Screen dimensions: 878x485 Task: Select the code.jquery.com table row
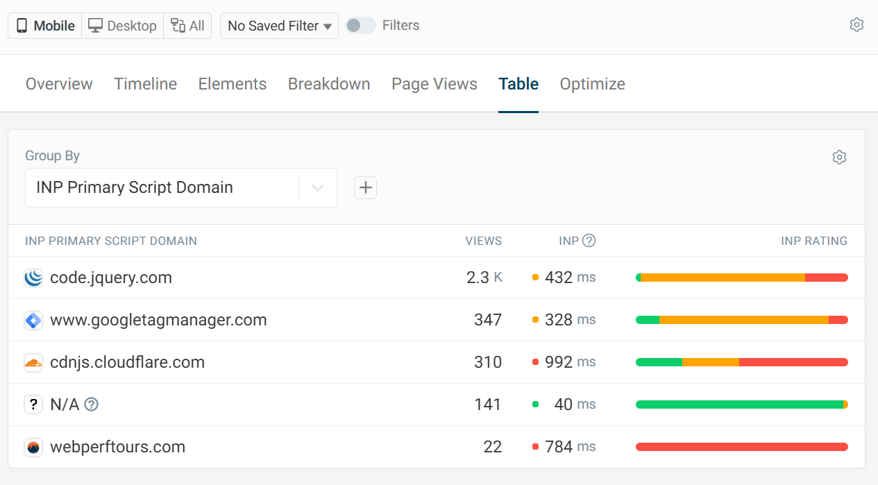pos(278,278)
